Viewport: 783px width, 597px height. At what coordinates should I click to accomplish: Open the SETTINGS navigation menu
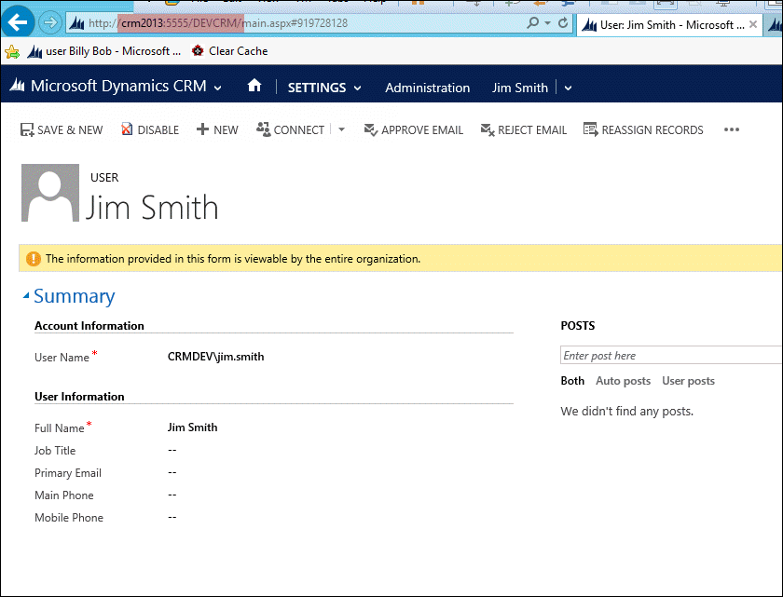[317, 88]
